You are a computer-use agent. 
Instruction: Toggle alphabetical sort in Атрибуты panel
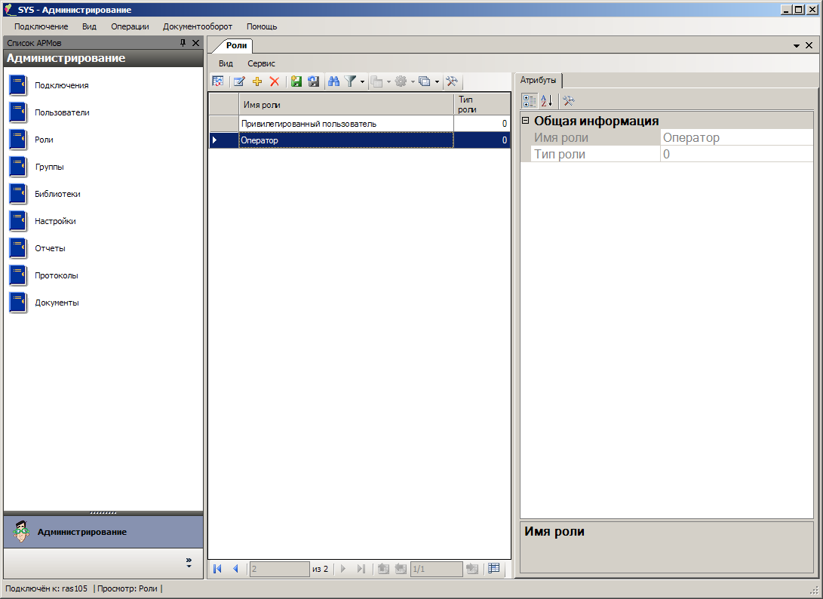click(547, 101)
